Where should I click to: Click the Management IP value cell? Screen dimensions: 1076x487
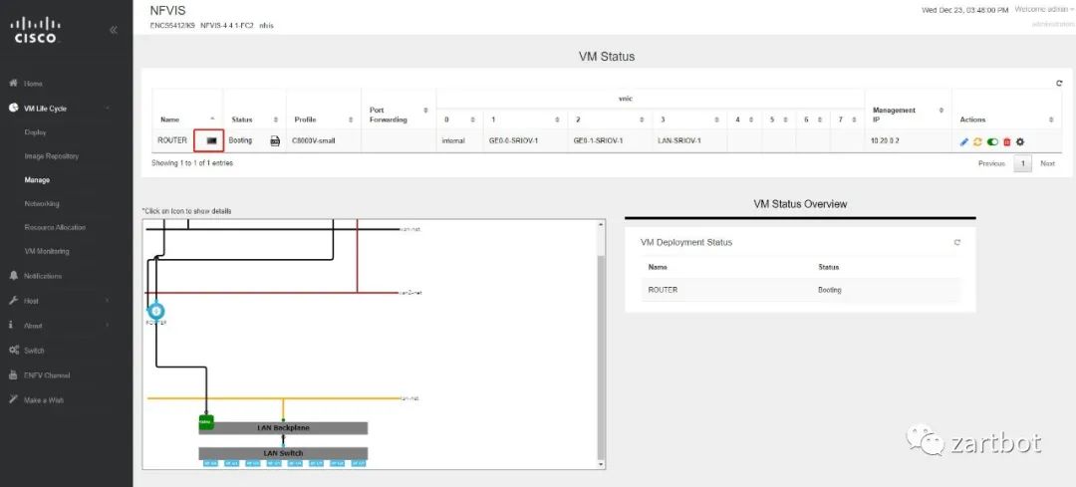(908, 140)
